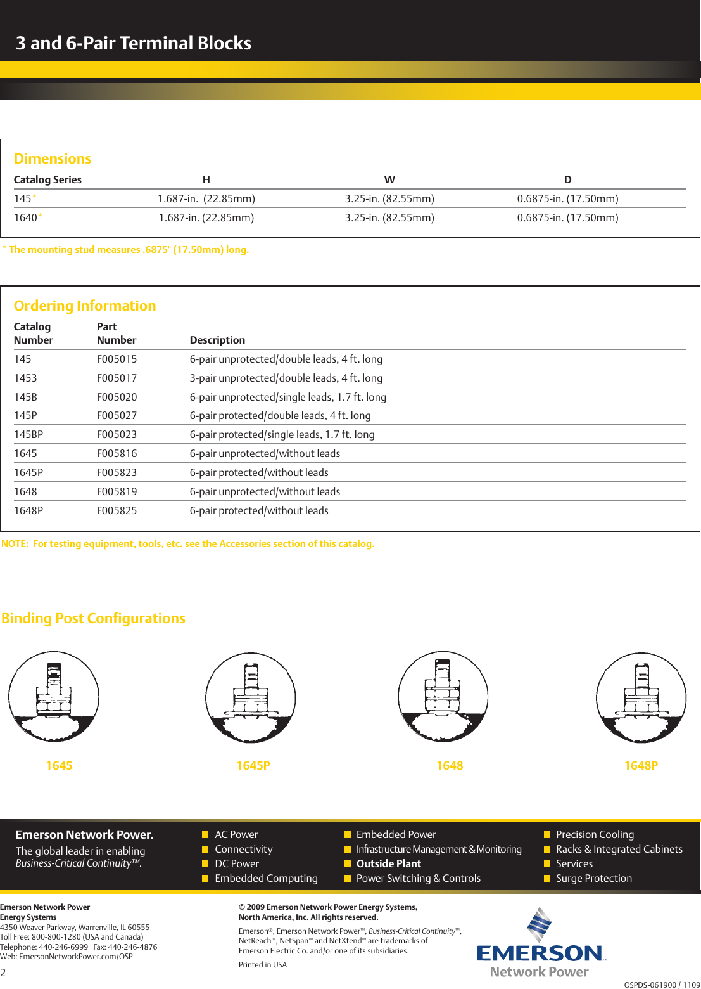Select the 1645 binding post diagram
The width and height of the screenshot is (701, 989).
pyautogui.click(x=54, y=696)
